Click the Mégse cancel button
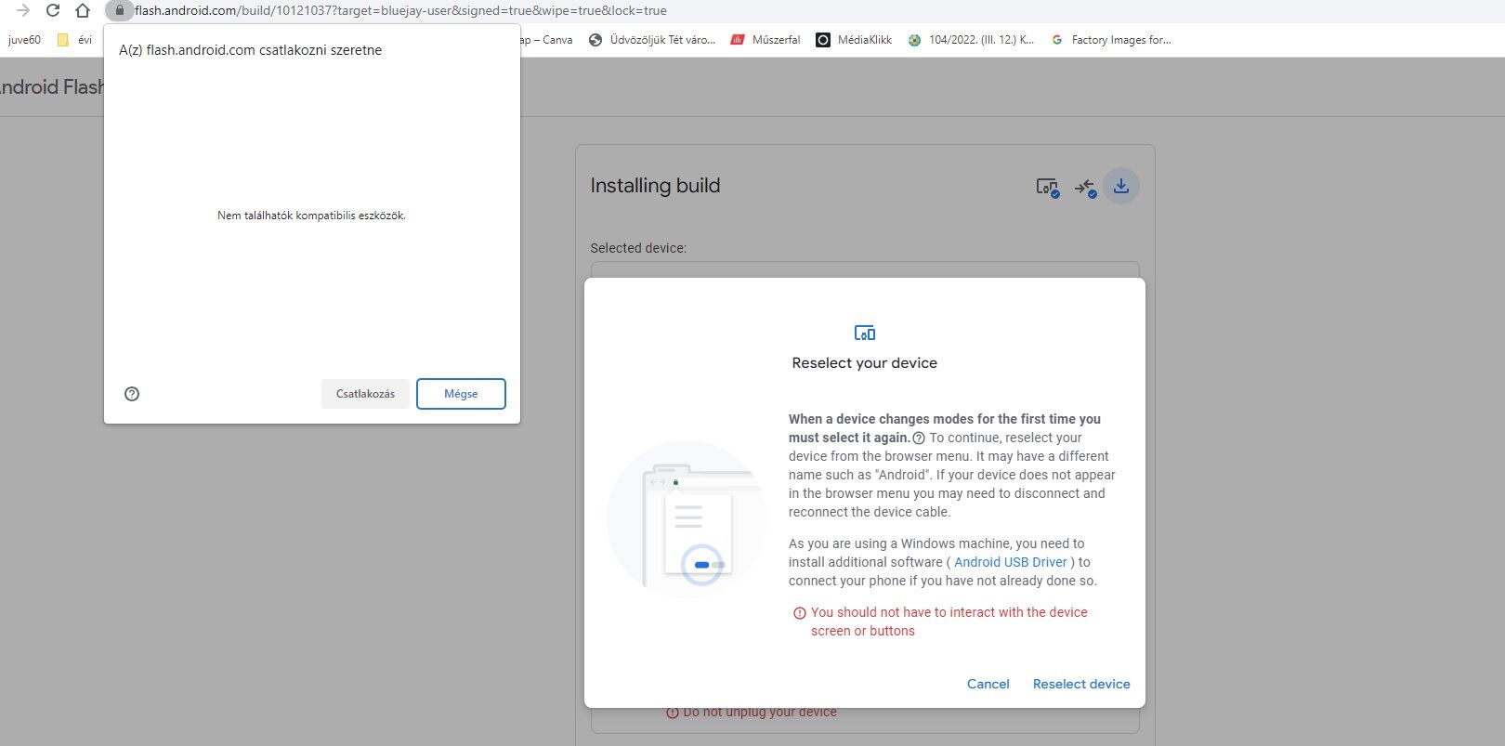The width and height of the screenshot is (1505, 746). point(461,394)
